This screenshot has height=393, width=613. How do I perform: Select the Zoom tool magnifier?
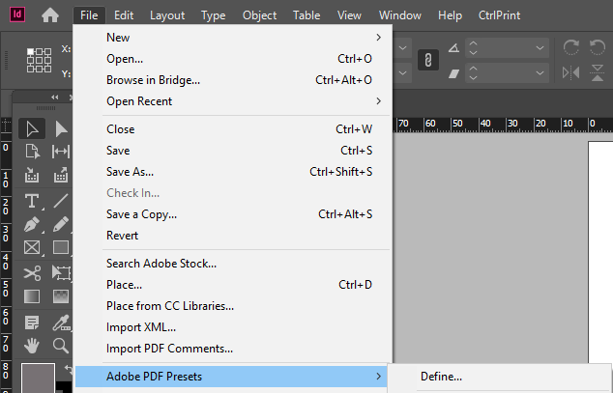tap(61, 346)
